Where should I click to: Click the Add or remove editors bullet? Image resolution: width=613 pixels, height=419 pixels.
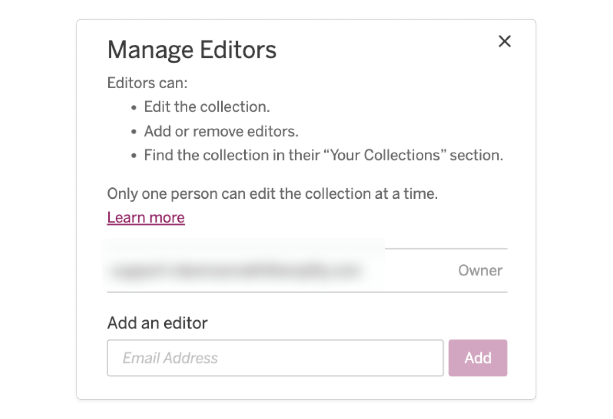[x=221, y=131]
